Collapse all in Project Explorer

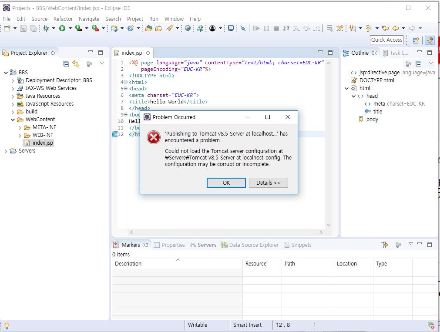click(x=66, y=64)
